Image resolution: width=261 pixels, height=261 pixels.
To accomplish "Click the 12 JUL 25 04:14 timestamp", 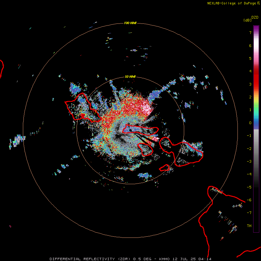I will click(x=192, y=259).
